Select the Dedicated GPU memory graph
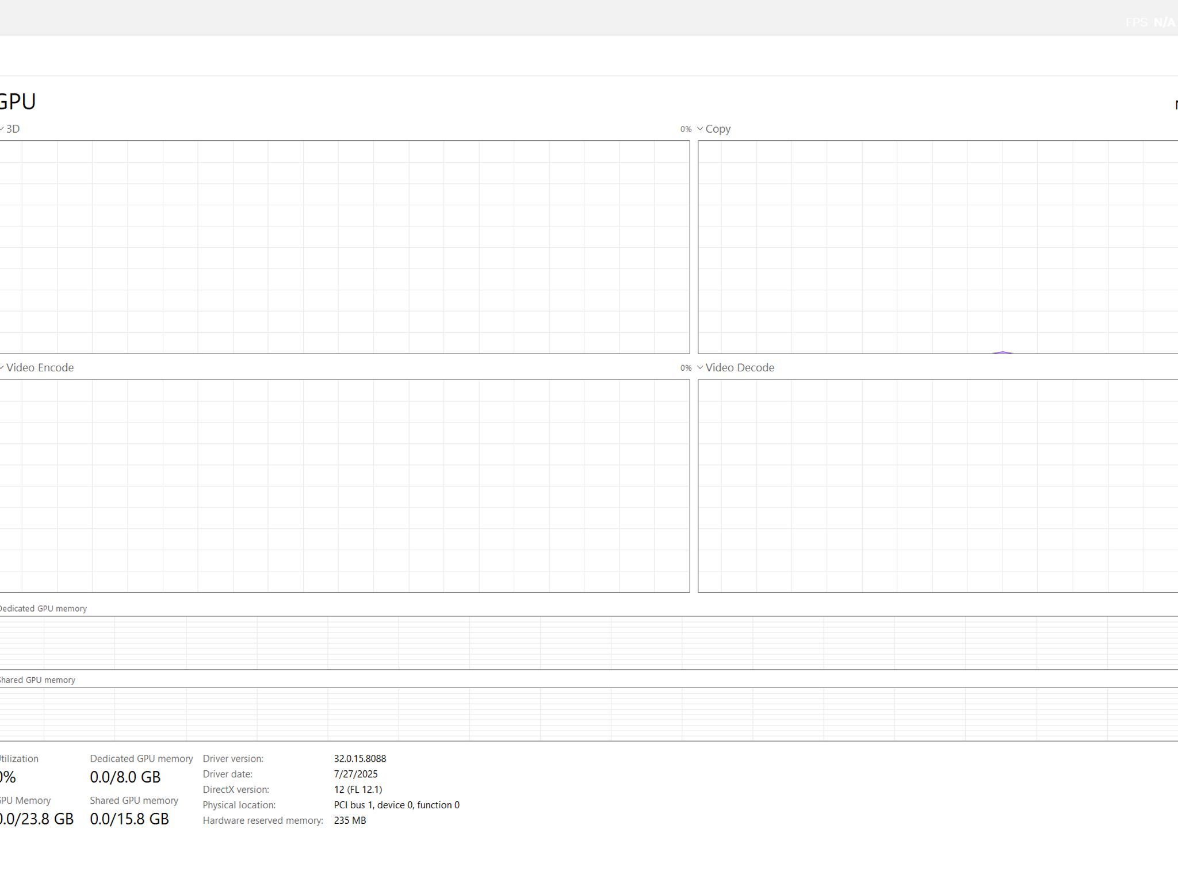Image resolution: width=1178 pixels, height=883 pixels. [x=589, y=643]
